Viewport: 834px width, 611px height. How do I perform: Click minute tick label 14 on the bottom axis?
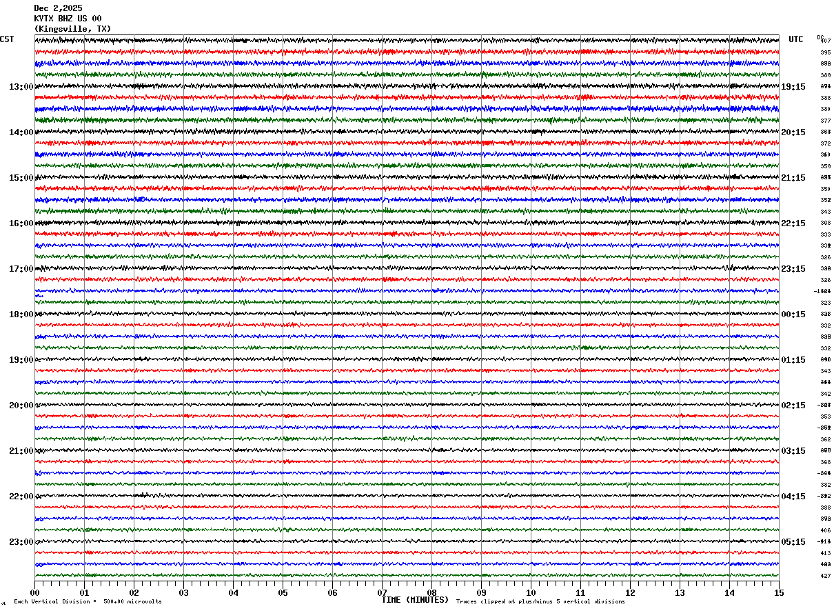point(729,592)
